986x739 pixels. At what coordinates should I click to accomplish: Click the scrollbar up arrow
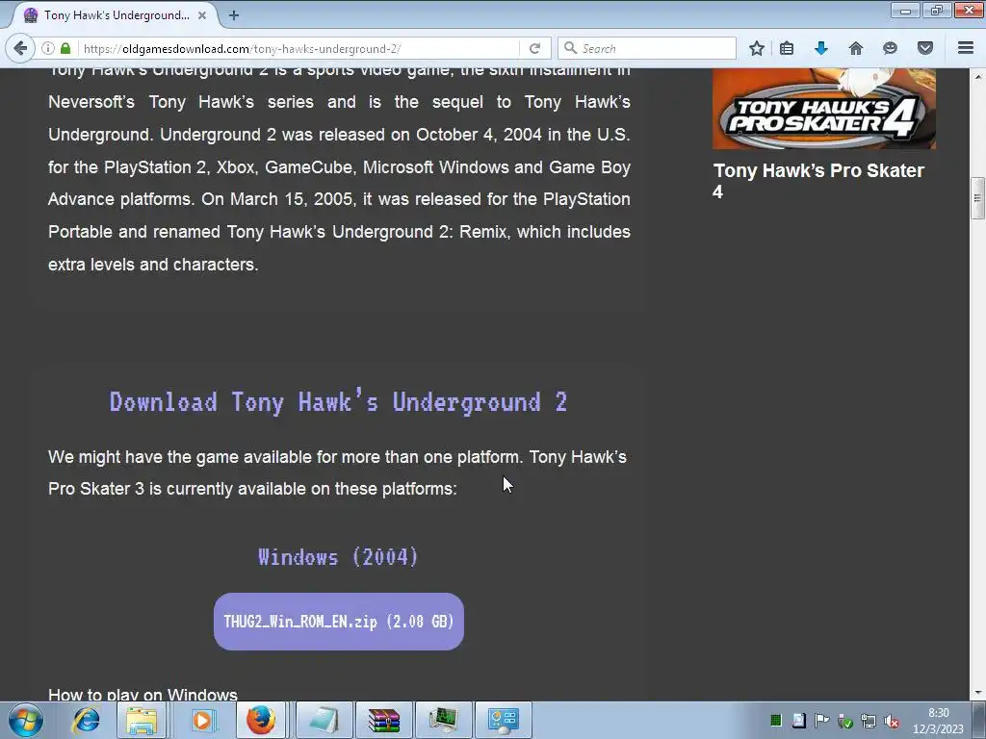click(x=977, y=76)
